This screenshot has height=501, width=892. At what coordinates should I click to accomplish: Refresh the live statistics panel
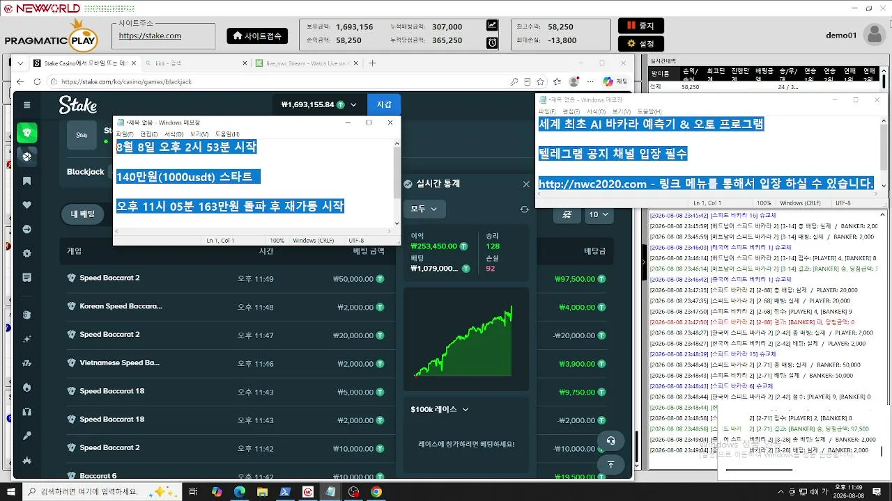524,209
